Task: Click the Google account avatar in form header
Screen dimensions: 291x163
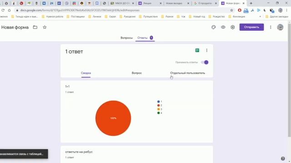Action: point(280,27)
